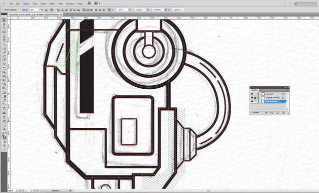Screen dimensions: 319x193
Task: Select the Type tool
Action: (4, 40)
